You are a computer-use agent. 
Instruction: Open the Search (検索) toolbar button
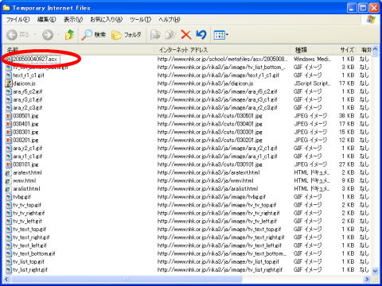pyautogui.click(x=93, y=35)
